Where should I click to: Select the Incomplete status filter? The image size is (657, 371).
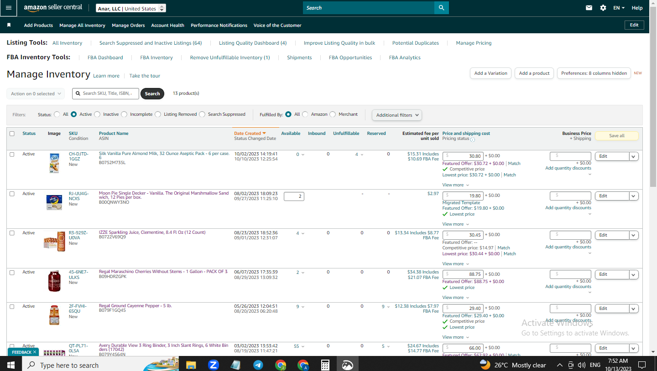124,114
